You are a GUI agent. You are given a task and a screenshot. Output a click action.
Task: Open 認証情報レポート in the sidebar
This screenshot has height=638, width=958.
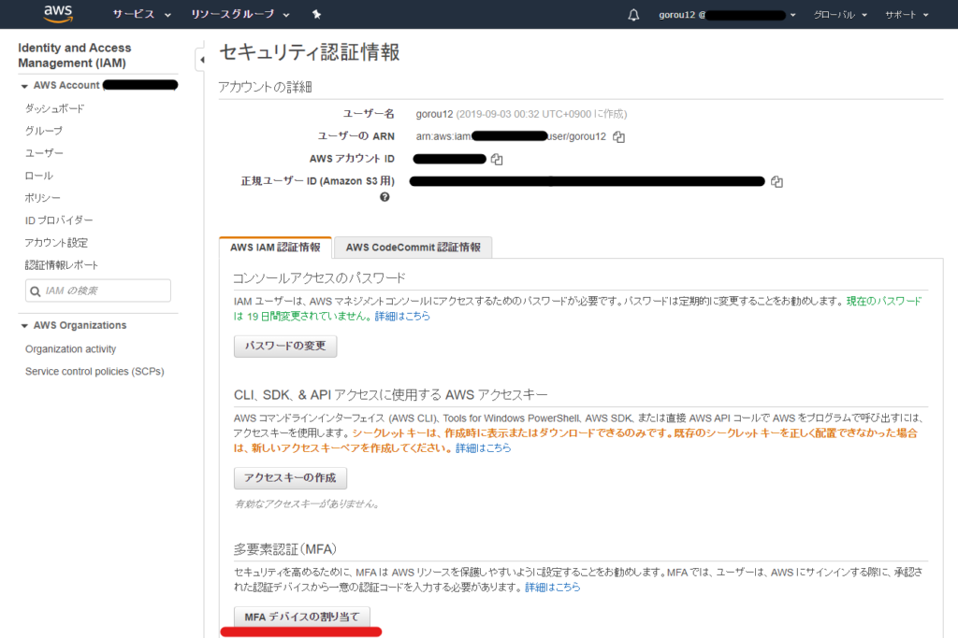coord(61,264)
